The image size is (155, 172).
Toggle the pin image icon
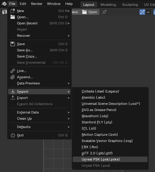104,12
